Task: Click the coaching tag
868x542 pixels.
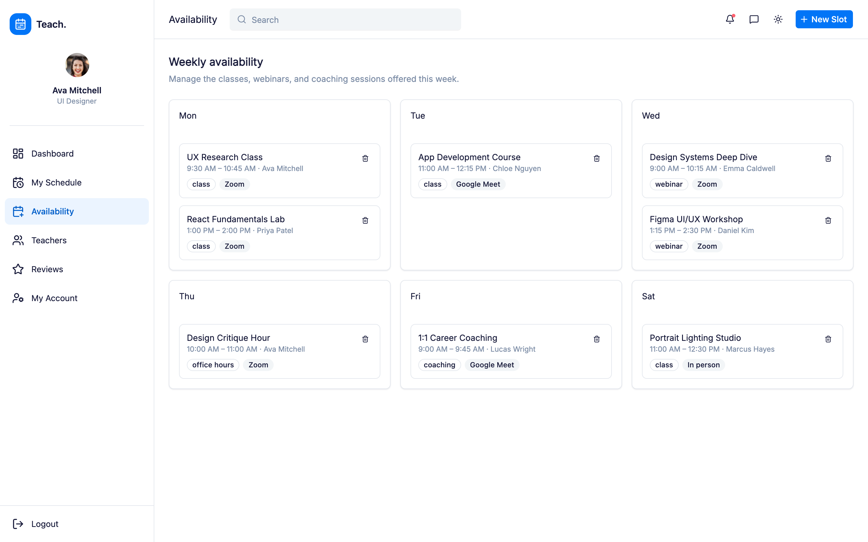Action: click(439, 365)
